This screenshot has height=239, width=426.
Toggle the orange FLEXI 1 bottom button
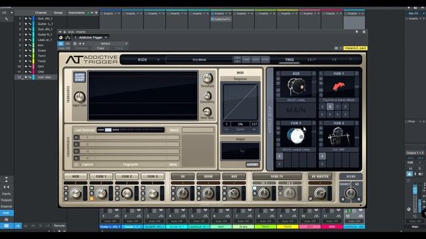tap(92, 199)
